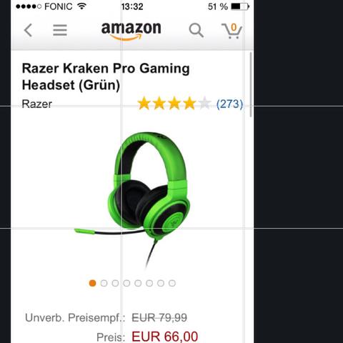Select the fifth image pagination dot

(x=138, y=283)
